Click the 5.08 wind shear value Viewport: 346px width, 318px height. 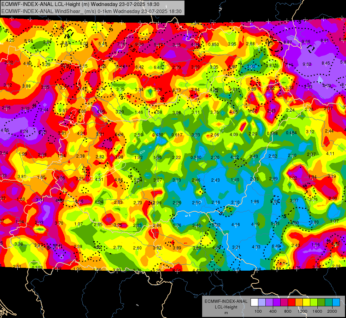29,41
